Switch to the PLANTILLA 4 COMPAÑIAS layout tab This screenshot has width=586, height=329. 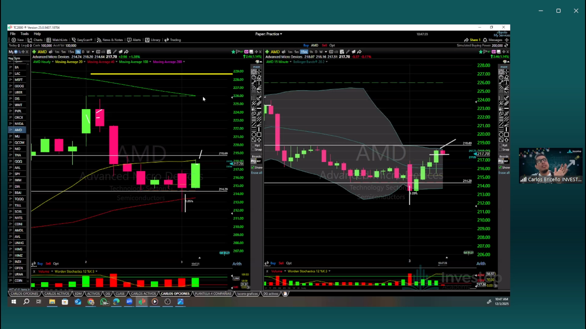213,294
